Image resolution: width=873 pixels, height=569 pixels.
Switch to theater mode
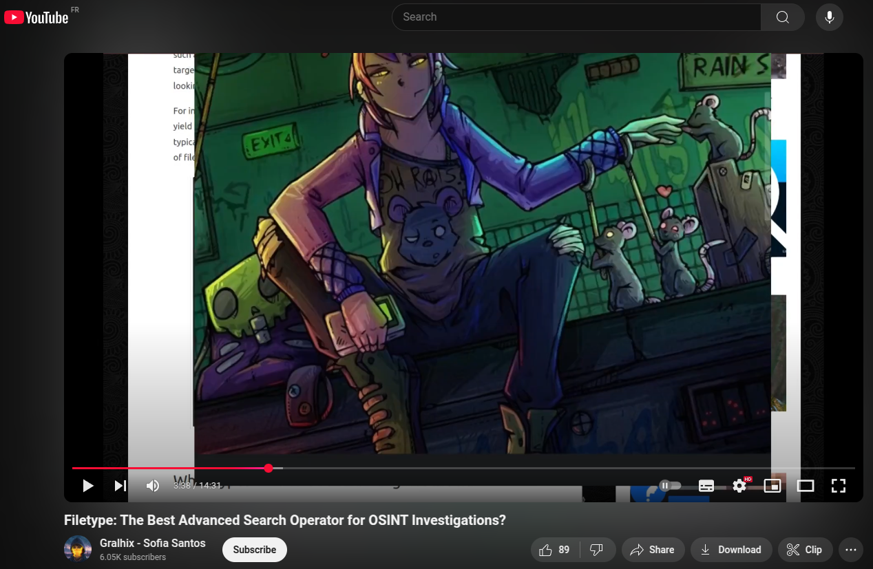coord(806,486)
